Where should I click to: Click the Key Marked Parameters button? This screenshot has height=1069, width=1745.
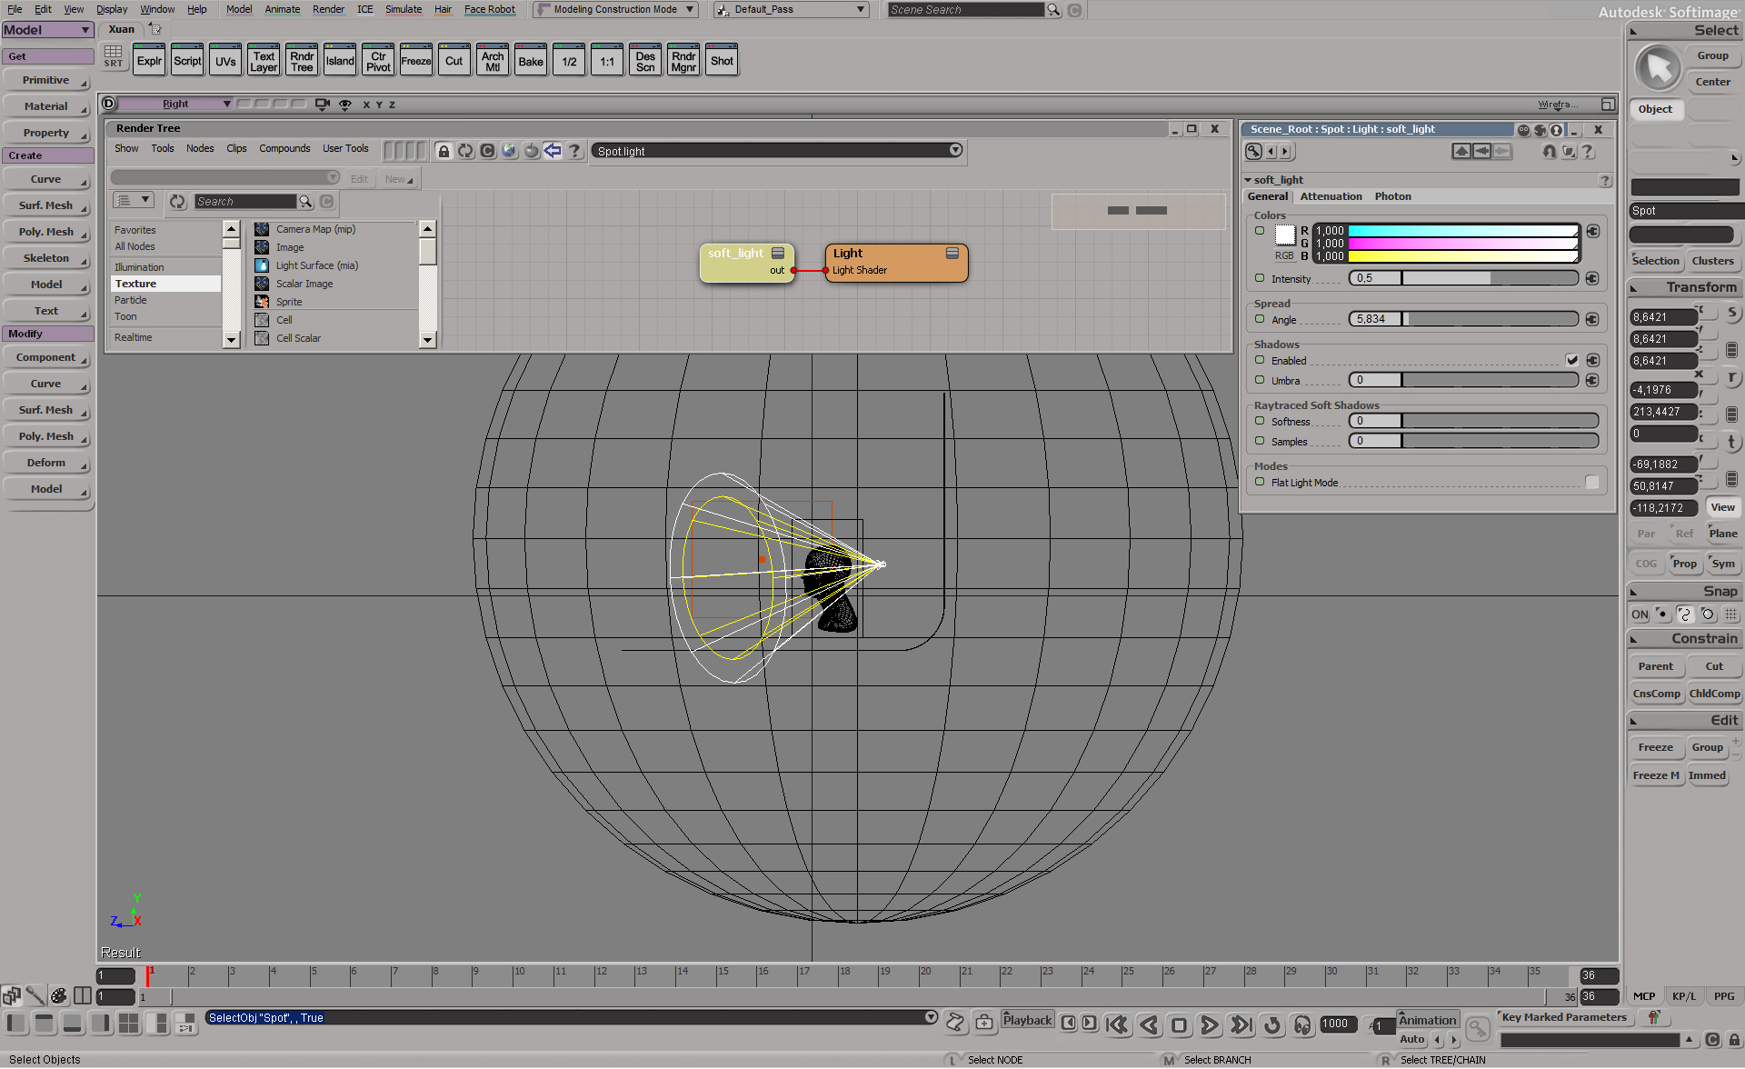tap(1564, 1017)
